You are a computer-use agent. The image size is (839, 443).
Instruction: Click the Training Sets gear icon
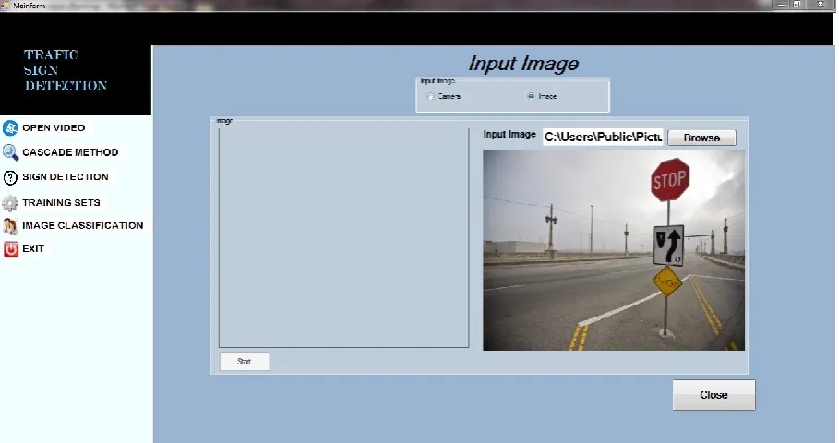[x=9, y=203]
